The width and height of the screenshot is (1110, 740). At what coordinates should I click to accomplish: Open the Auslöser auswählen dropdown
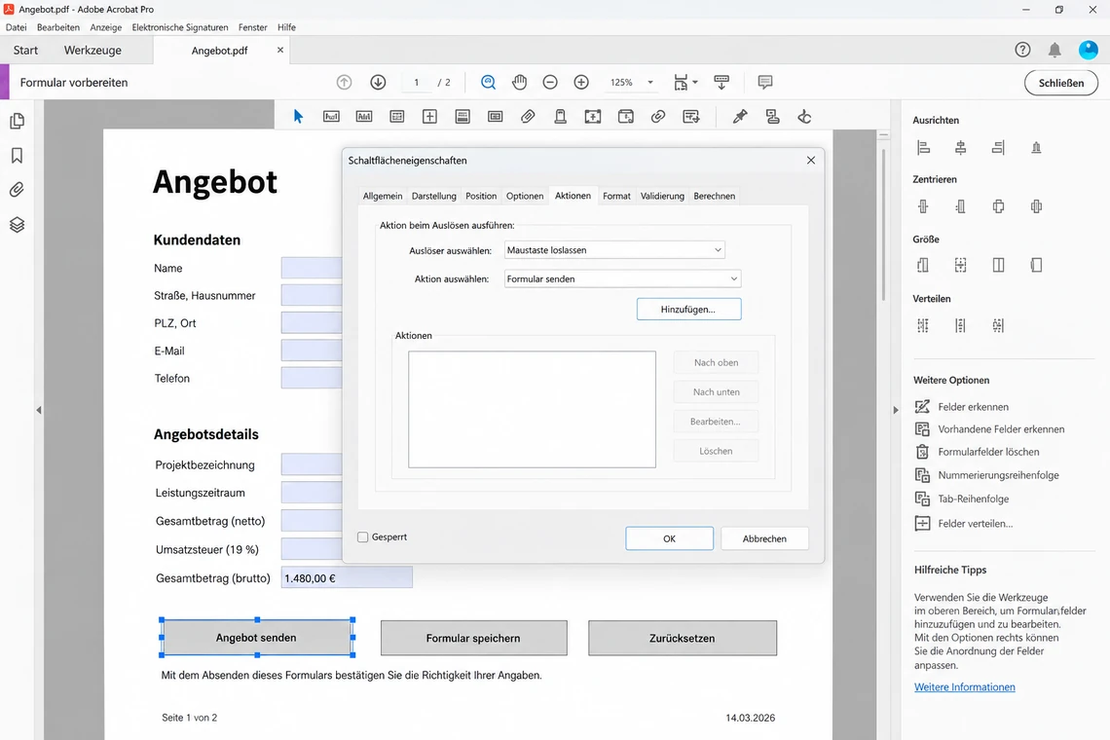click(614, 250)
